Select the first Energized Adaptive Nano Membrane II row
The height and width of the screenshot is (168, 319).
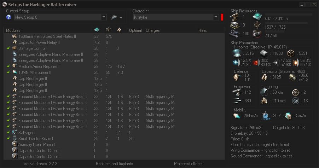click(x=114, y=54)
